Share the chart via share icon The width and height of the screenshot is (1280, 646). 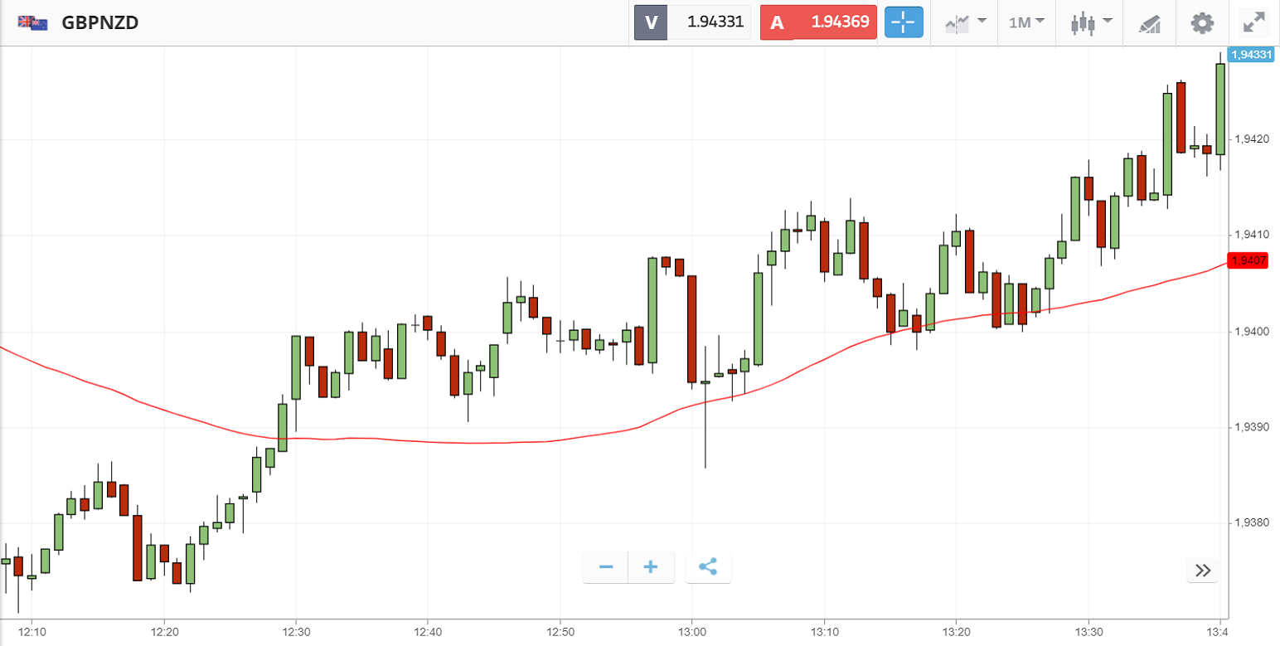tap(708, 567)
